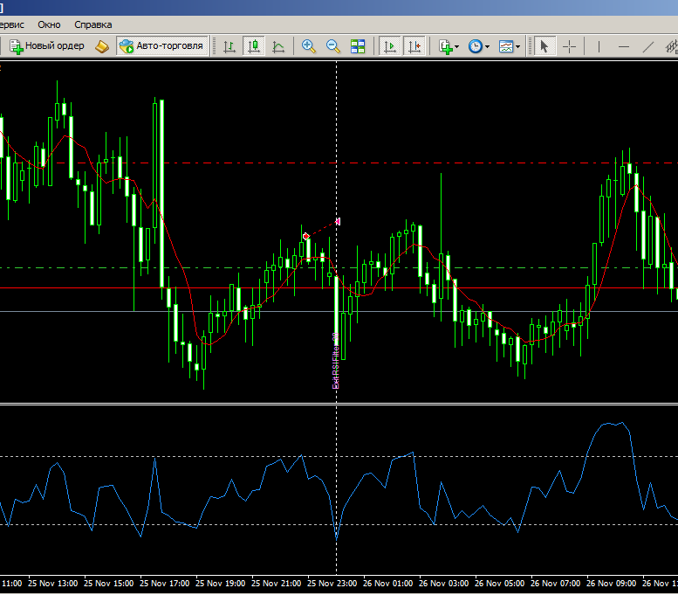Click the 25 Nov 17:00 time label
This screenshot has height=595, width=678.
[164, 584]
